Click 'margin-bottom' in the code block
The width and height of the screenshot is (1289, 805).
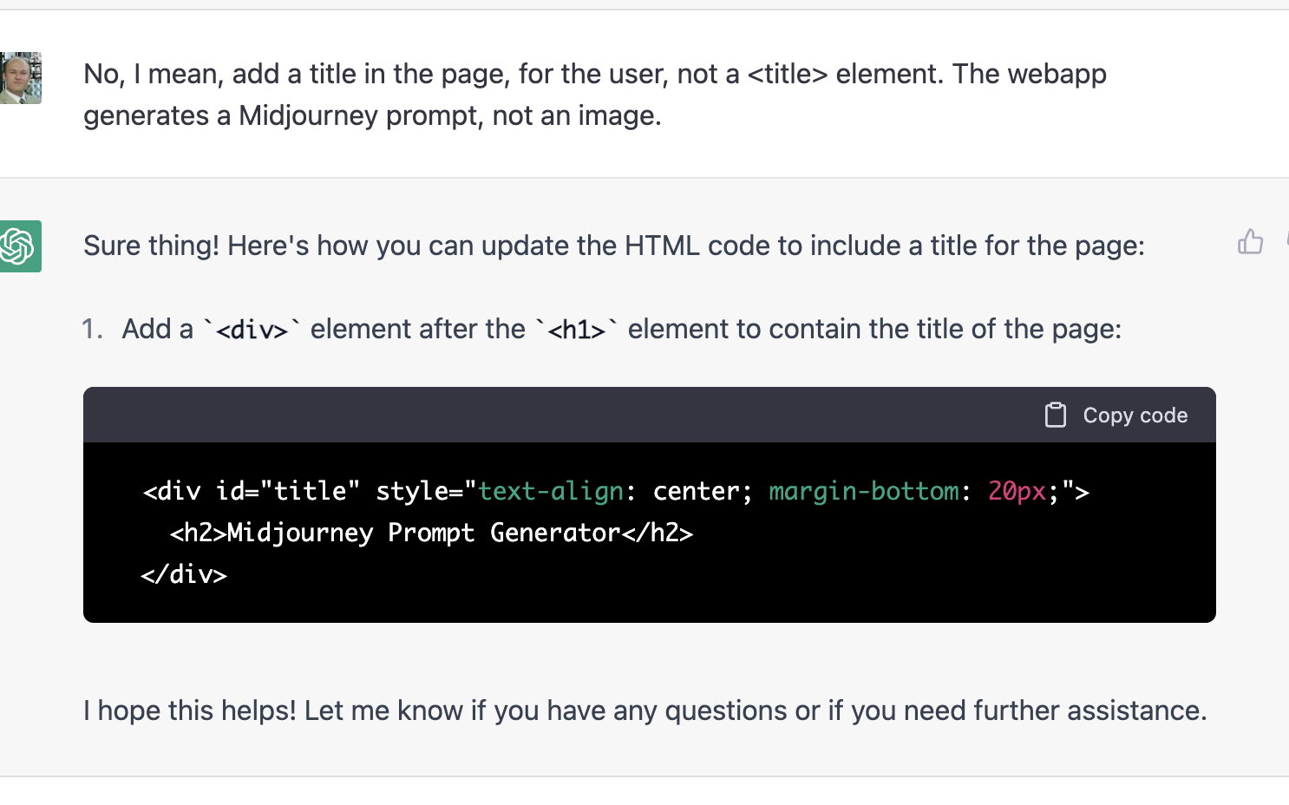863,491
